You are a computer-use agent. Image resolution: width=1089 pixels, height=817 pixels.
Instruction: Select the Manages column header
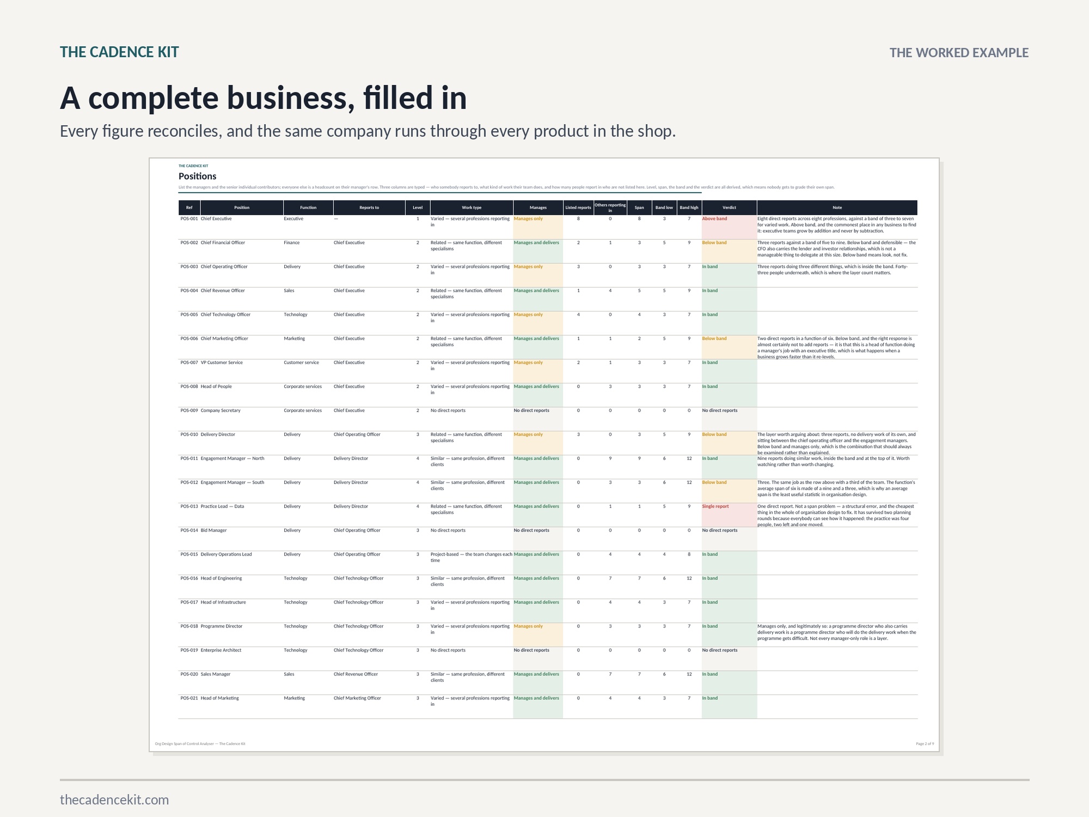[x=538, y=208]
